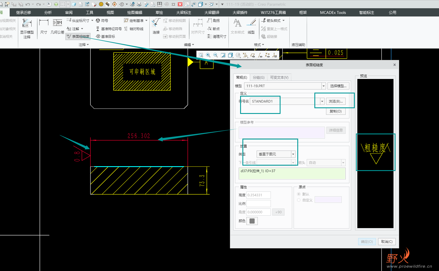The height and width of the screenshot is (271, 439).
Task: Click the Jog (角拐) tool
Action: click(x=213, y=20)
